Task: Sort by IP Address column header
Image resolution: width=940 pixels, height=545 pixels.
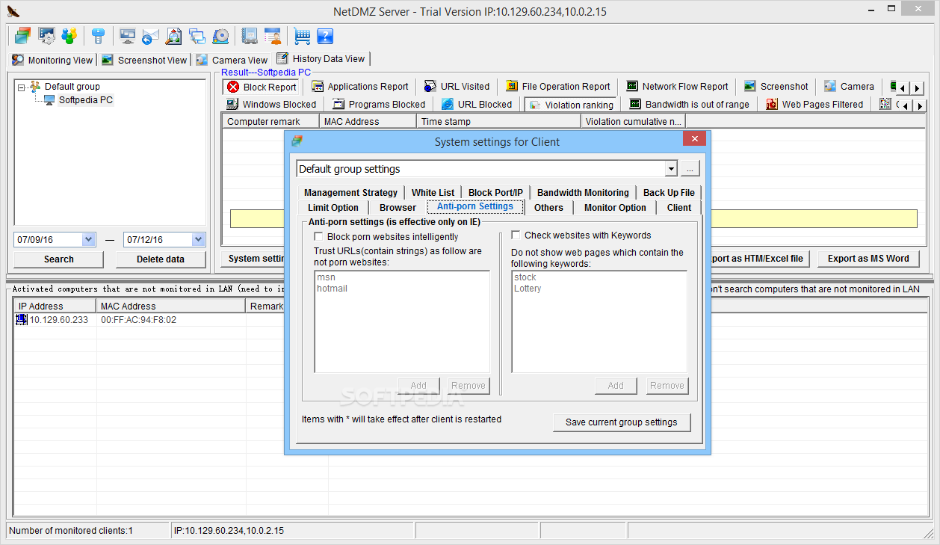Action: tap(55, 306)
